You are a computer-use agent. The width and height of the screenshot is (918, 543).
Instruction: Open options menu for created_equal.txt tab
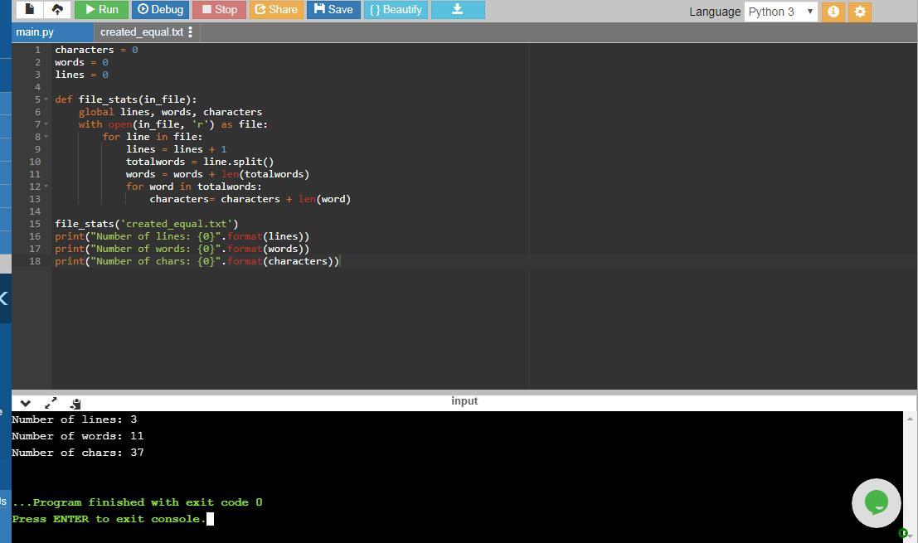pos(191,32)
